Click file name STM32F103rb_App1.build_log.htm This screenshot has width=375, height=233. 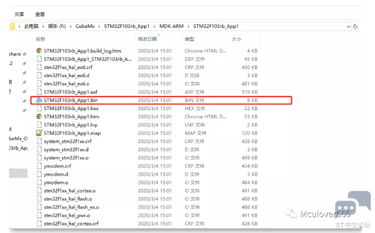pos(83,51)
